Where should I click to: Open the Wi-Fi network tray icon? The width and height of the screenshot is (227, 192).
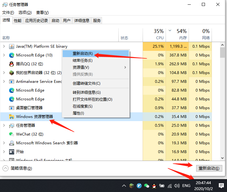click(169, 186)
